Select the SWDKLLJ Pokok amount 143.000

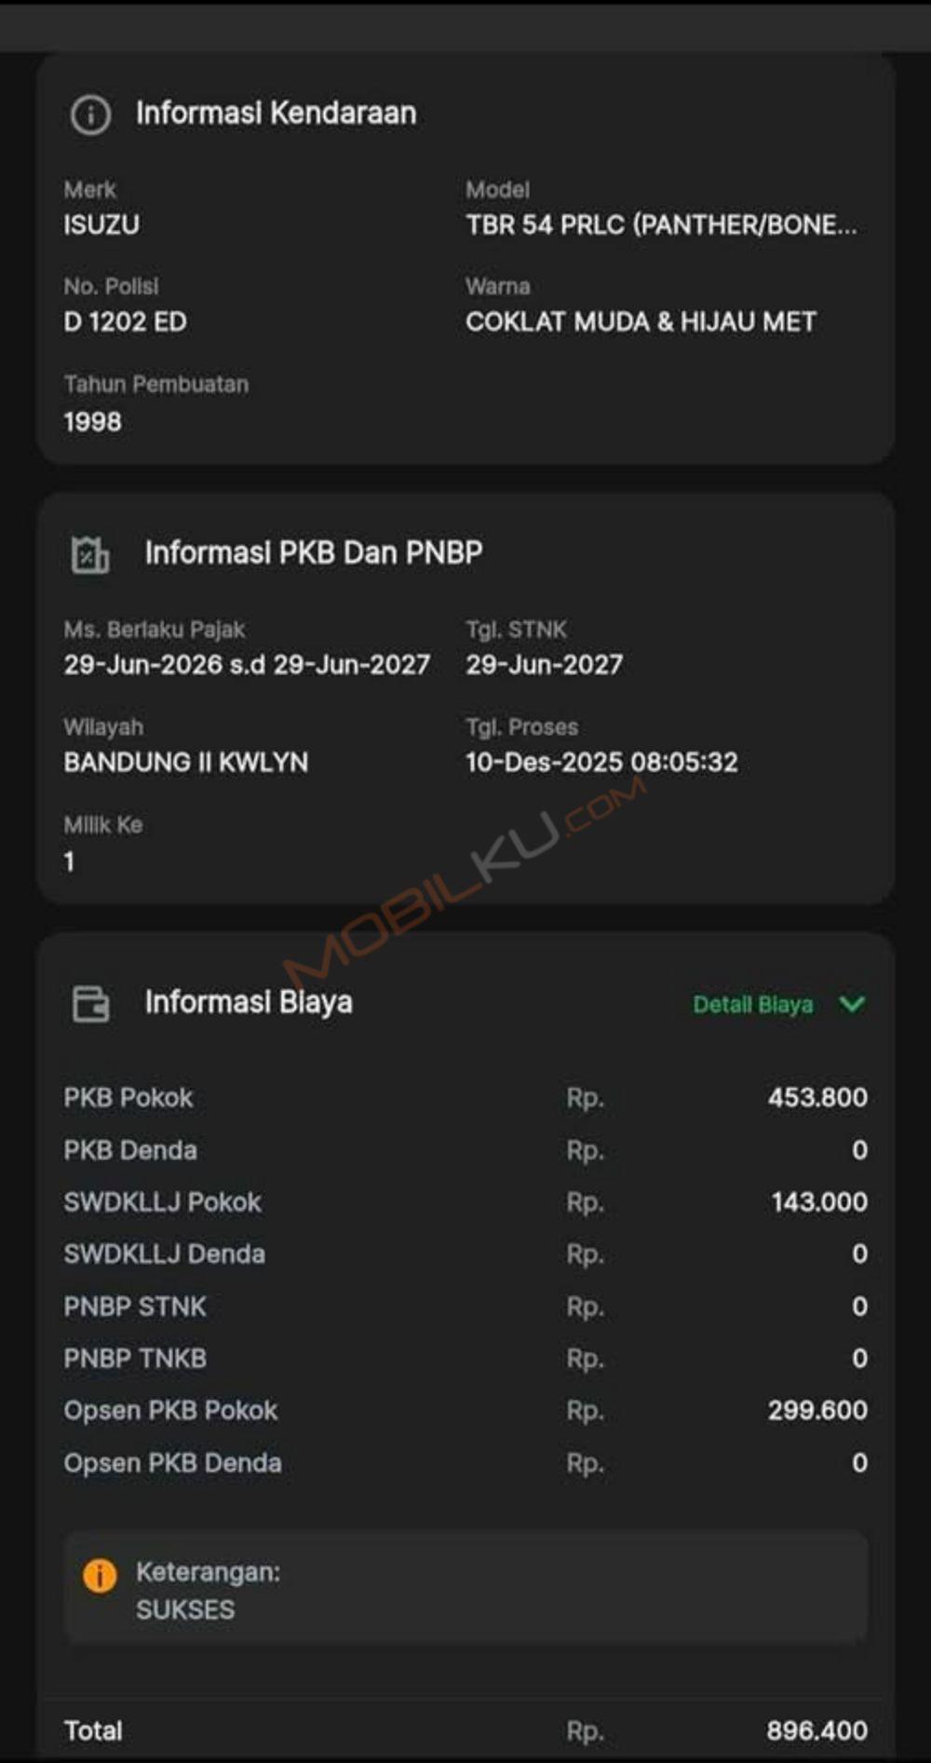(818, 1202)
